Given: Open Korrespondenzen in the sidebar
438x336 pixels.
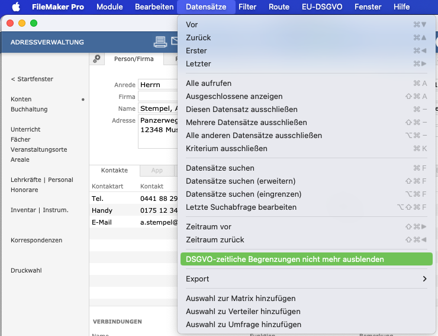Looking at the screenshot, I should tap(36, 241).
